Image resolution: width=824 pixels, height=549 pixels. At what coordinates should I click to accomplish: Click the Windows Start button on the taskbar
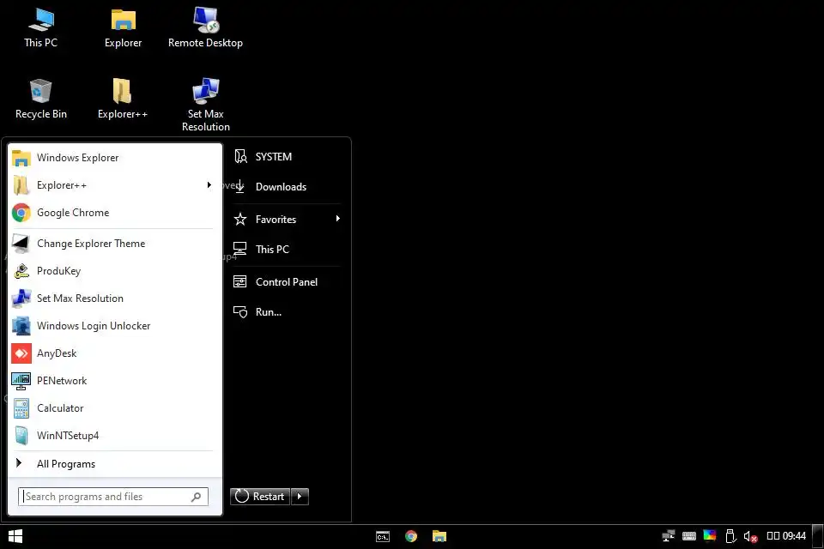pyautogui.click(x=15, y=536)
